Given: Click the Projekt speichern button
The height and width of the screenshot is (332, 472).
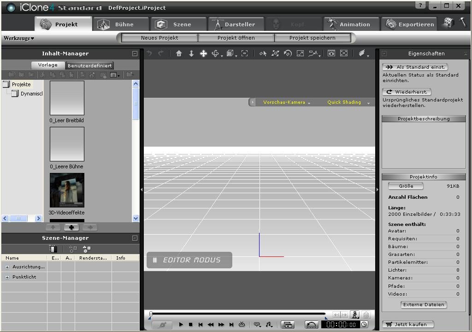Looking at the screenshot, I should click(x=313, y=38).
